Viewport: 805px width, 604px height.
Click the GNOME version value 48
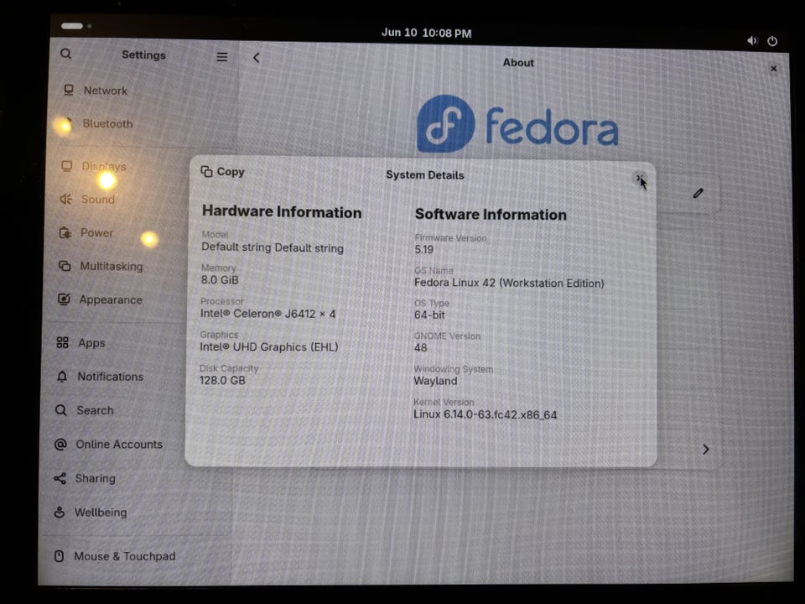point(420,347)
